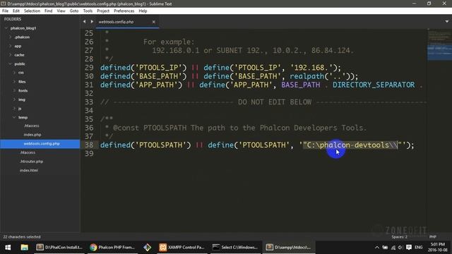This screenshot has height=254, width=452.
Task: Open the diamond-shaped taskbar app icon
Action: point(148,248)
